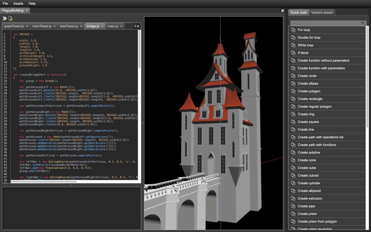Screen dimensions: 371x232
Task: Insert Create function with parameters snippet
Action: click(327, 68)
